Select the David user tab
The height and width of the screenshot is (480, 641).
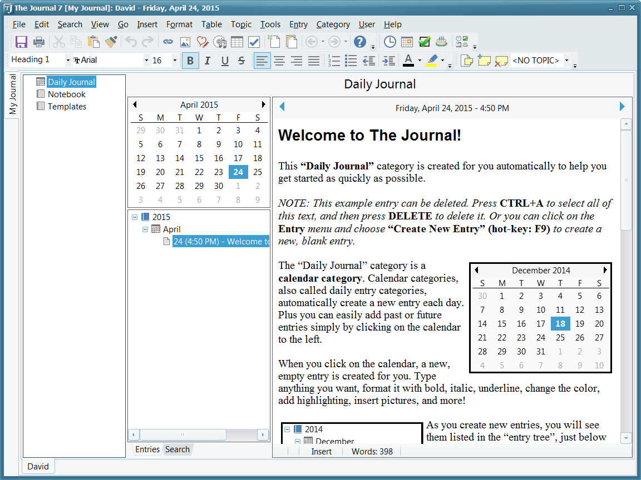pos(38,467)
